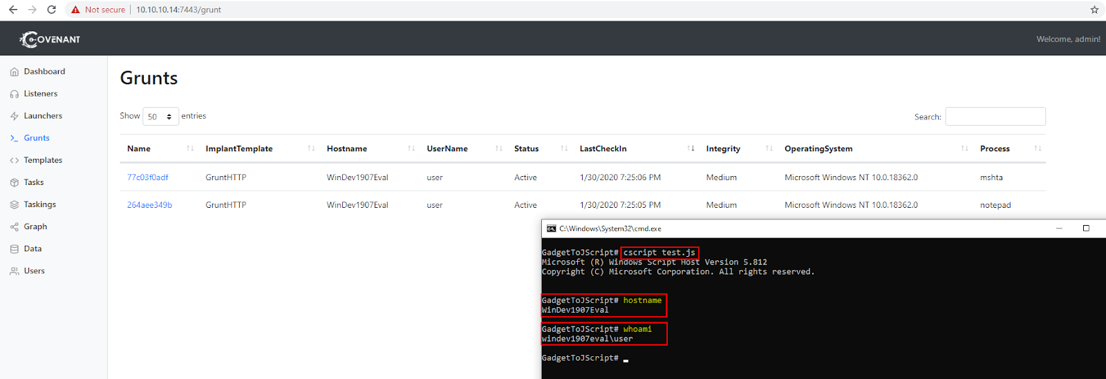Open grunt 77c03f0adf
The height and width of the screenshot is (379, 1106).
147,177
